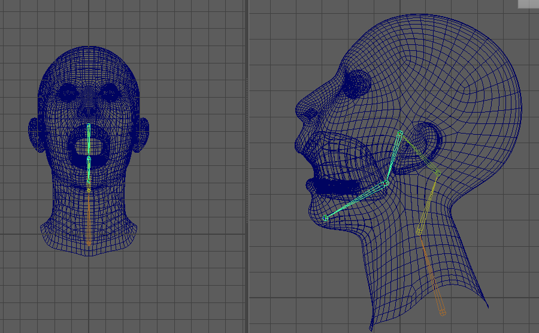Click the long orange neck bone in side view

pyautogui.click(x=431, y=273)
